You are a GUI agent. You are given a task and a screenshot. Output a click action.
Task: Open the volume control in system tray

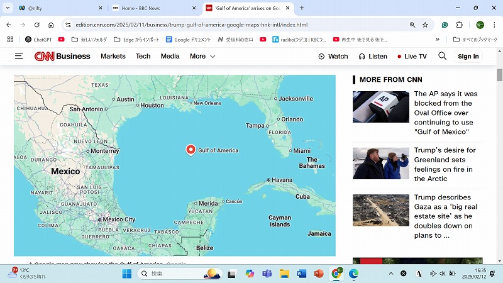443,274
